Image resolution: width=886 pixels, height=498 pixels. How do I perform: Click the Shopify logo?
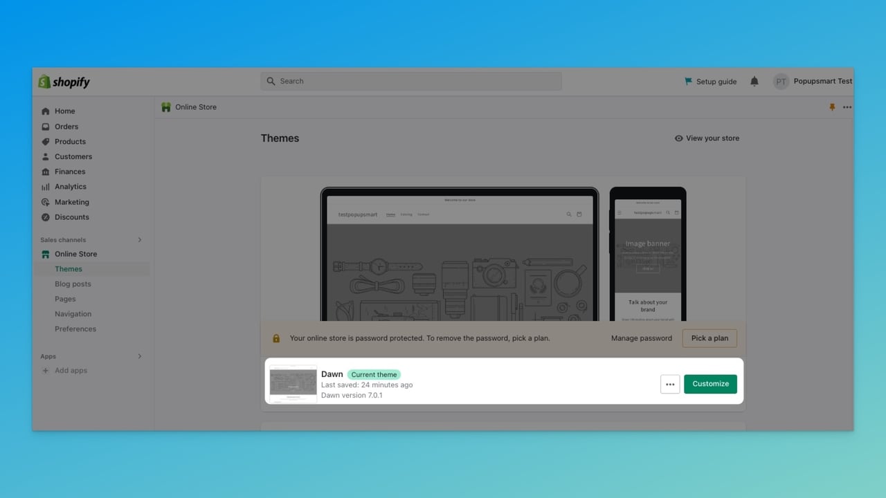click(x=64, y=82)
